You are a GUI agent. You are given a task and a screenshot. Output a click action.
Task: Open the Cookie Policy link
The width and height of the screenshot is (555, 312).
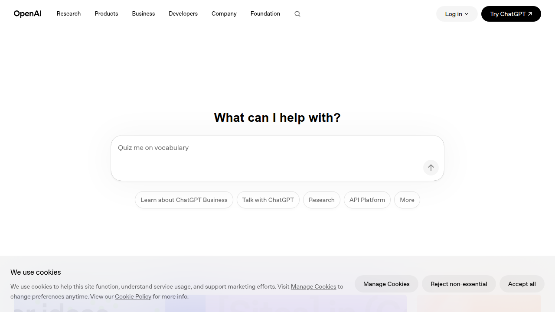tap(133, 296)
